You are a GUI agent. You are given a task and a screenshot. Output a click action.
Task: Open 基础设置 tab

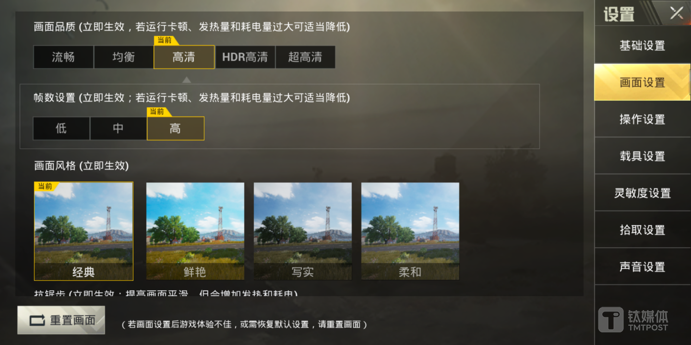642,46
